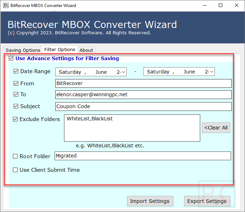Toggle the To filter checkbox
245x212 pixels.
pos(16,94)
